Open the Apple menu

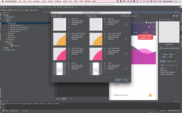[x=2, y=1]
